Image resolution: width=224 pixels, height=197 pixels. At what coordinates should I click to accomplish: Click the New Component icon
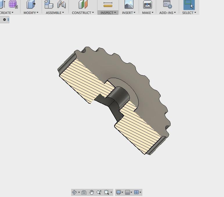pos(49,4)
